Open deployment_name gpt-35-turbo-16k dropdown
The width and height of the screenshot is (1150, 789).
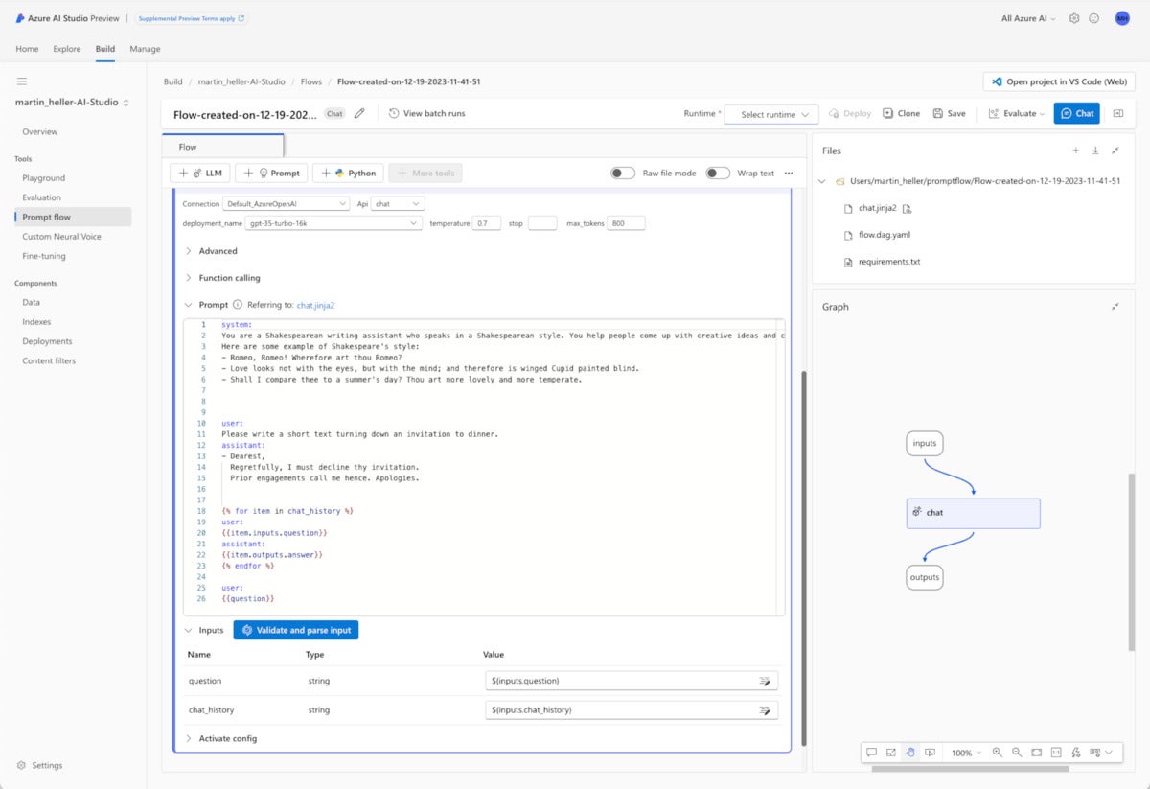(x=333, y=223)
